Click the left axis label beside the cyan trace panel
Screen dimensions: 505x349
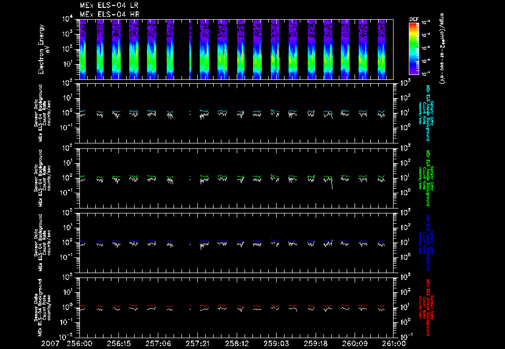tap(42, 113)
